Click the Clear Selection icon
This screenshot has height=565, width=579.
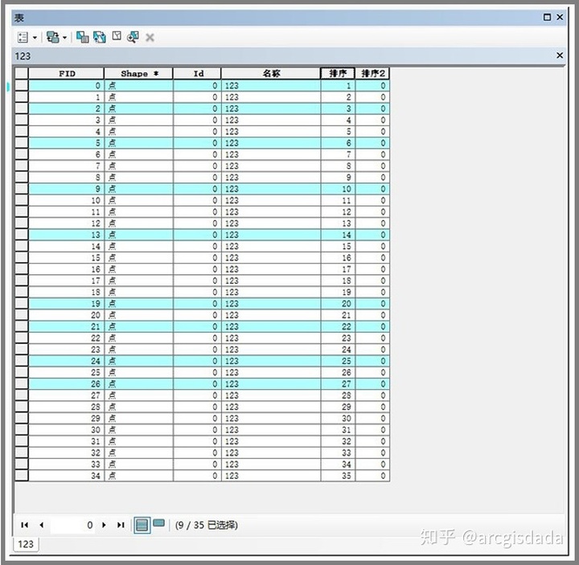coord(117,36)
